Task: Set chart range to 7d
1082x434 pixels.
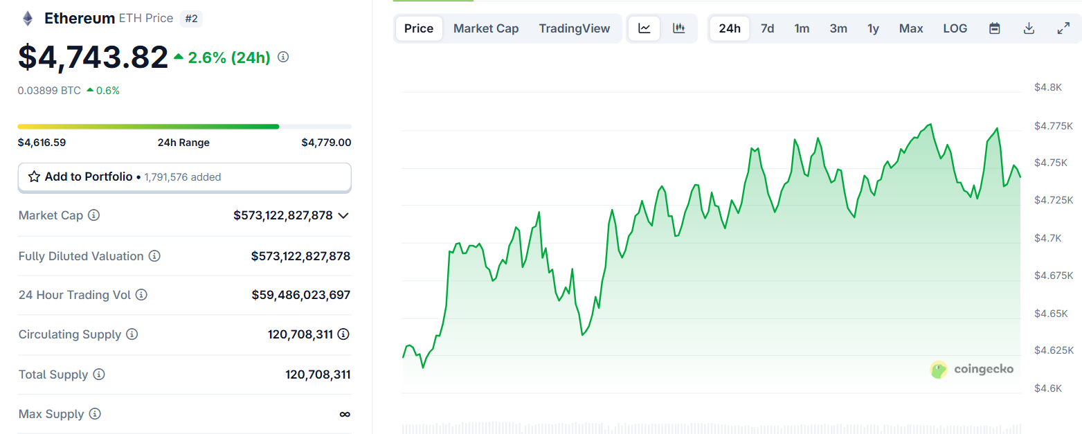Action: (768, 28)
